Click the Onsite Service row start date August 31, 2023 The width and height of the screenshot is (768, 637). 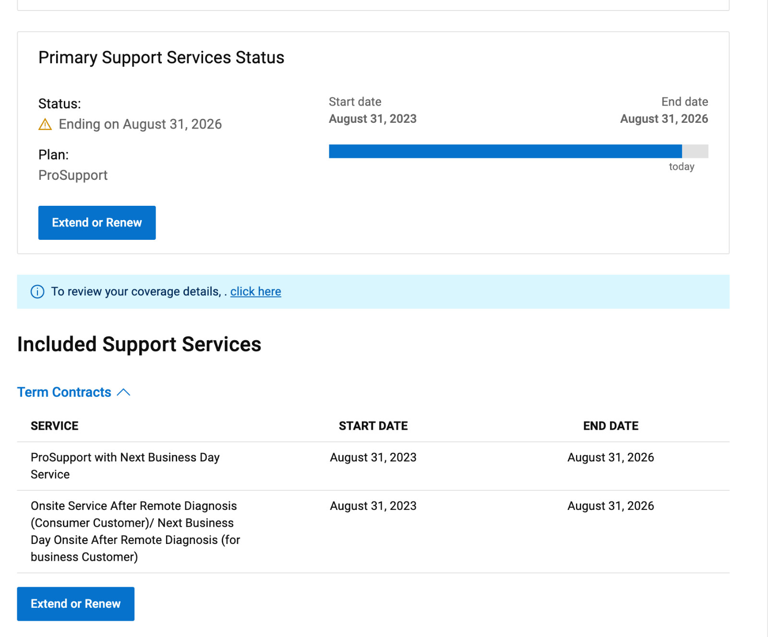(x=373, y=506)
